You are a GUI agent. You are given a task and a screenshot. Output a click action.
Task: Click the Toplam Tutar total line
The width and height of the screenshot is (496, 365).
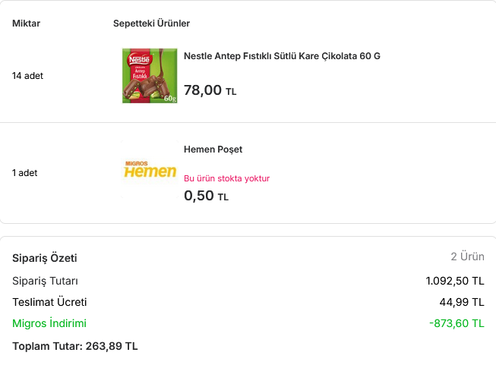(x=75, y=346)
